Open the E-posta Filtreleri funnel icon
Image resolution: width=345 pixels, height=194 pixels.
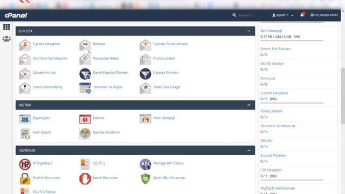click(x=145, y=74)
